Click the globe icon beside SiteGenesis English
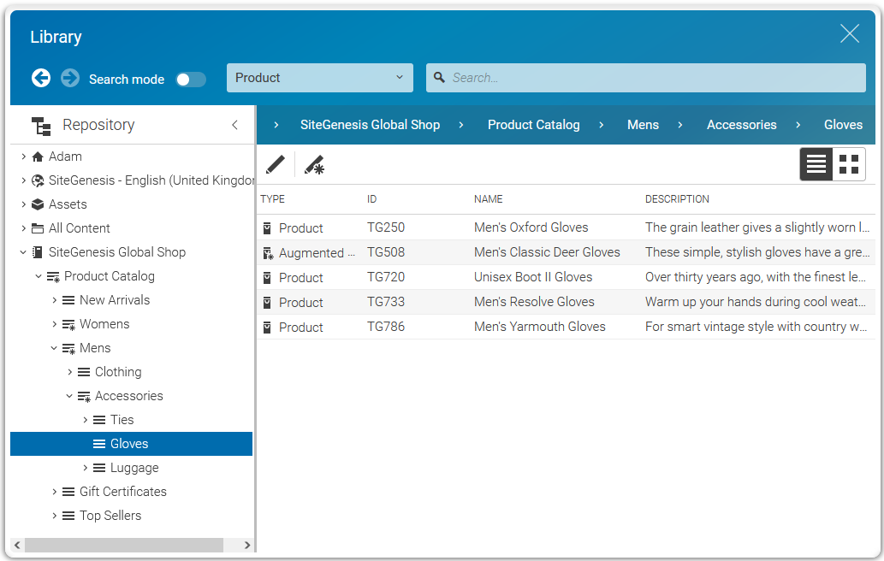The height and width of the screenshot is (561, 884). 39,180
